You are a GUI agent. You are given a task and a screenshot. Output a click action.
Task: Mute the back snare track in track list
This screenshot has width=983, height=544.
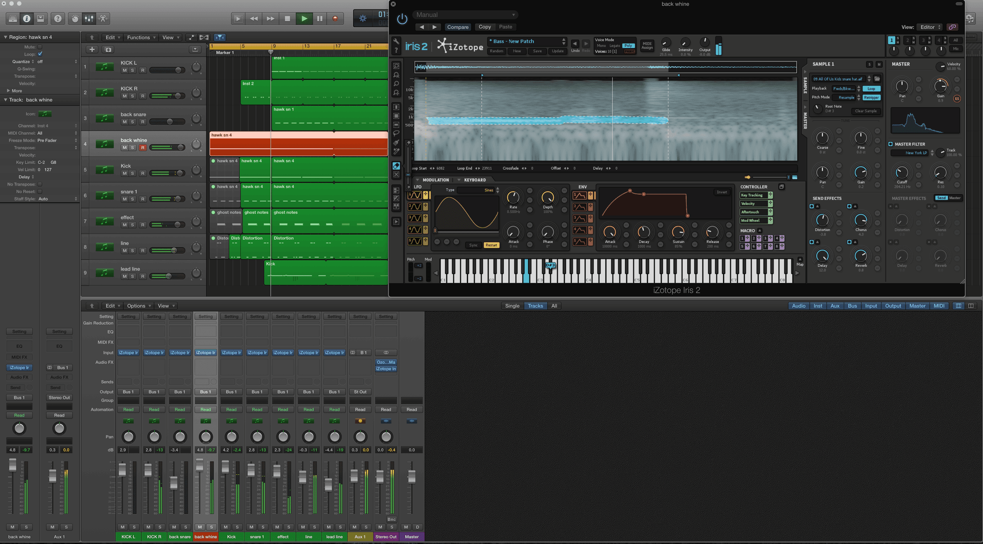tap(125, 122)
